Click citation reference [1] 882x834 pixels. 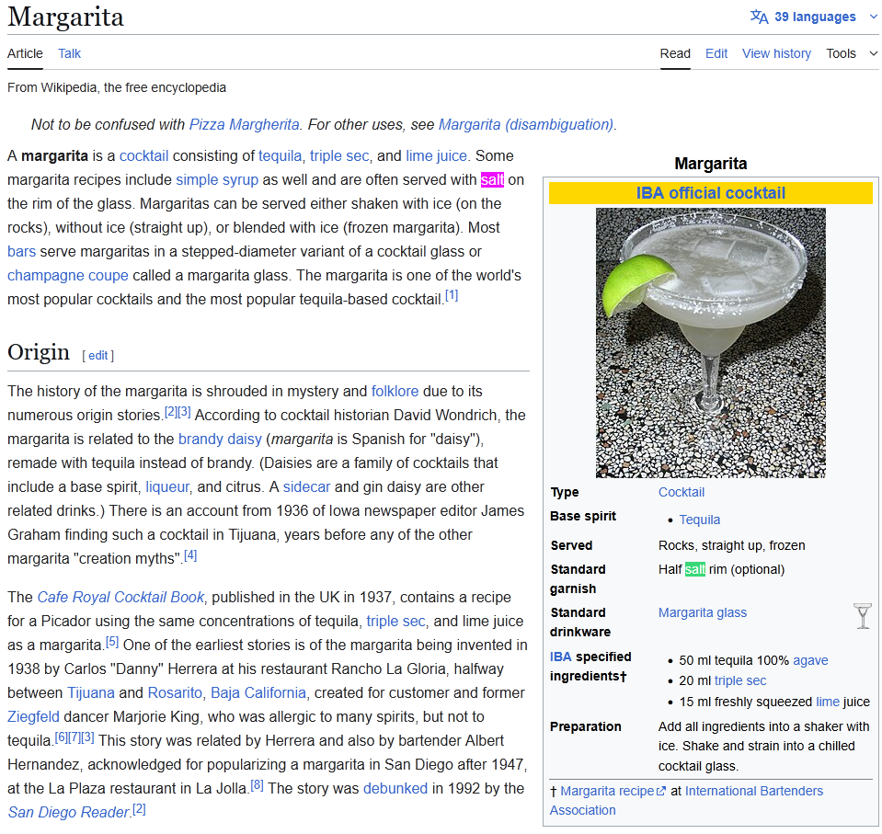click(452, 295)
